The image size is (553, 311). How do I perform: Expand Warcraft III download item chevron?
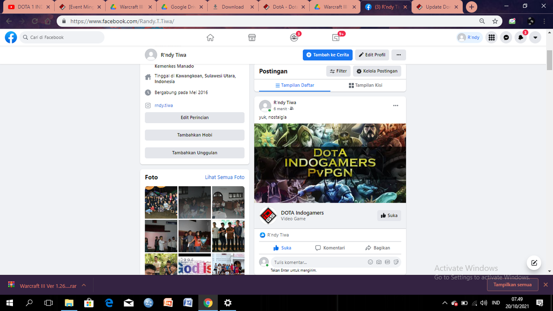click(84, 285)
